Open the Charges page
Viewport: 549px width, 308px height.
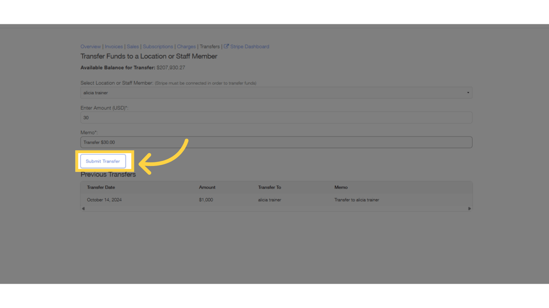(x=186, y=46)
